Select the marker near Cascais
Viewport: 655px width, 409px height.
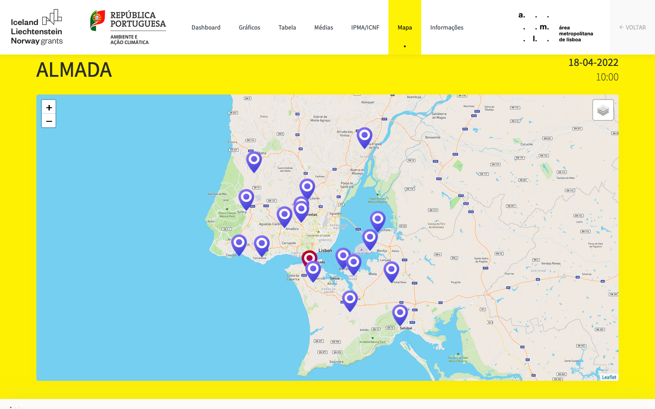click(239, 245)
